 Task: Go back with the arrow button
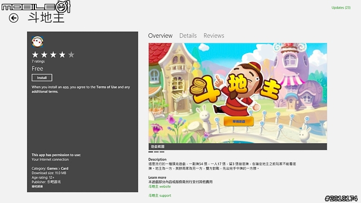click(x=14, y=18)
